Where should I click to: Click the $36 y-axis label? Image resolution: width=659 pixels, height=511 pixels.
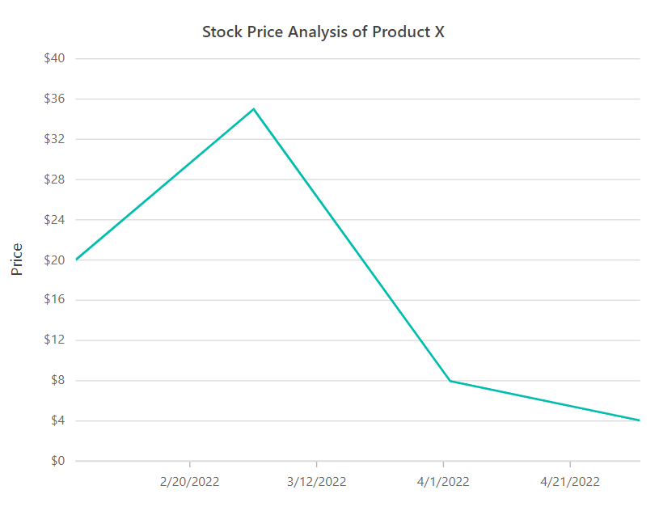pyautogui.click(x=55, y=99)
